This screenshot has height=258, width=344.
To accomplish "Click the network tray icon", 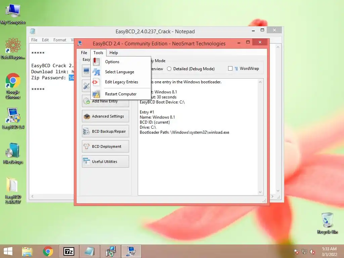I will point(304,252).
